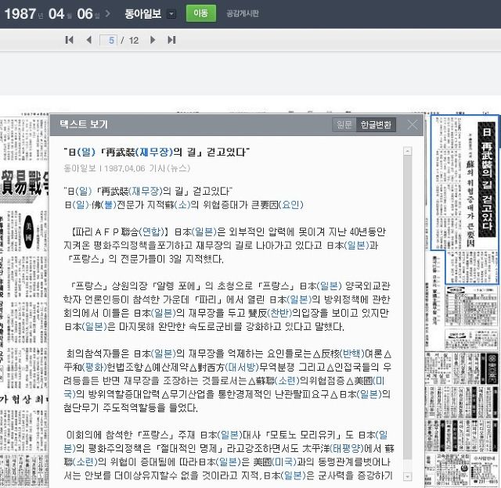Jump to last newspaper page
The height and width of the screenshot is (488, 501).
click(x=171, y=40)
